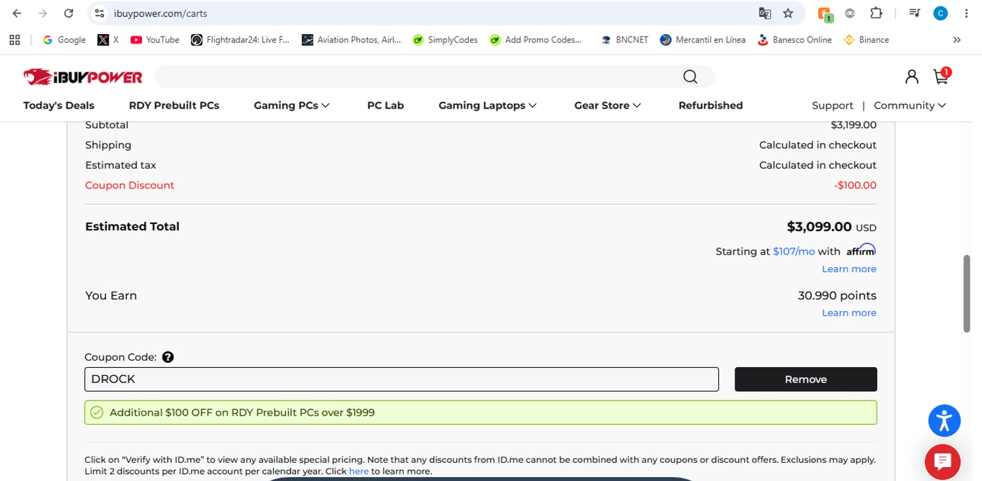Viewport: 982px width, 481px height.
Task: Open the Aviation Photos bookmark
Action: pos(352,40)
